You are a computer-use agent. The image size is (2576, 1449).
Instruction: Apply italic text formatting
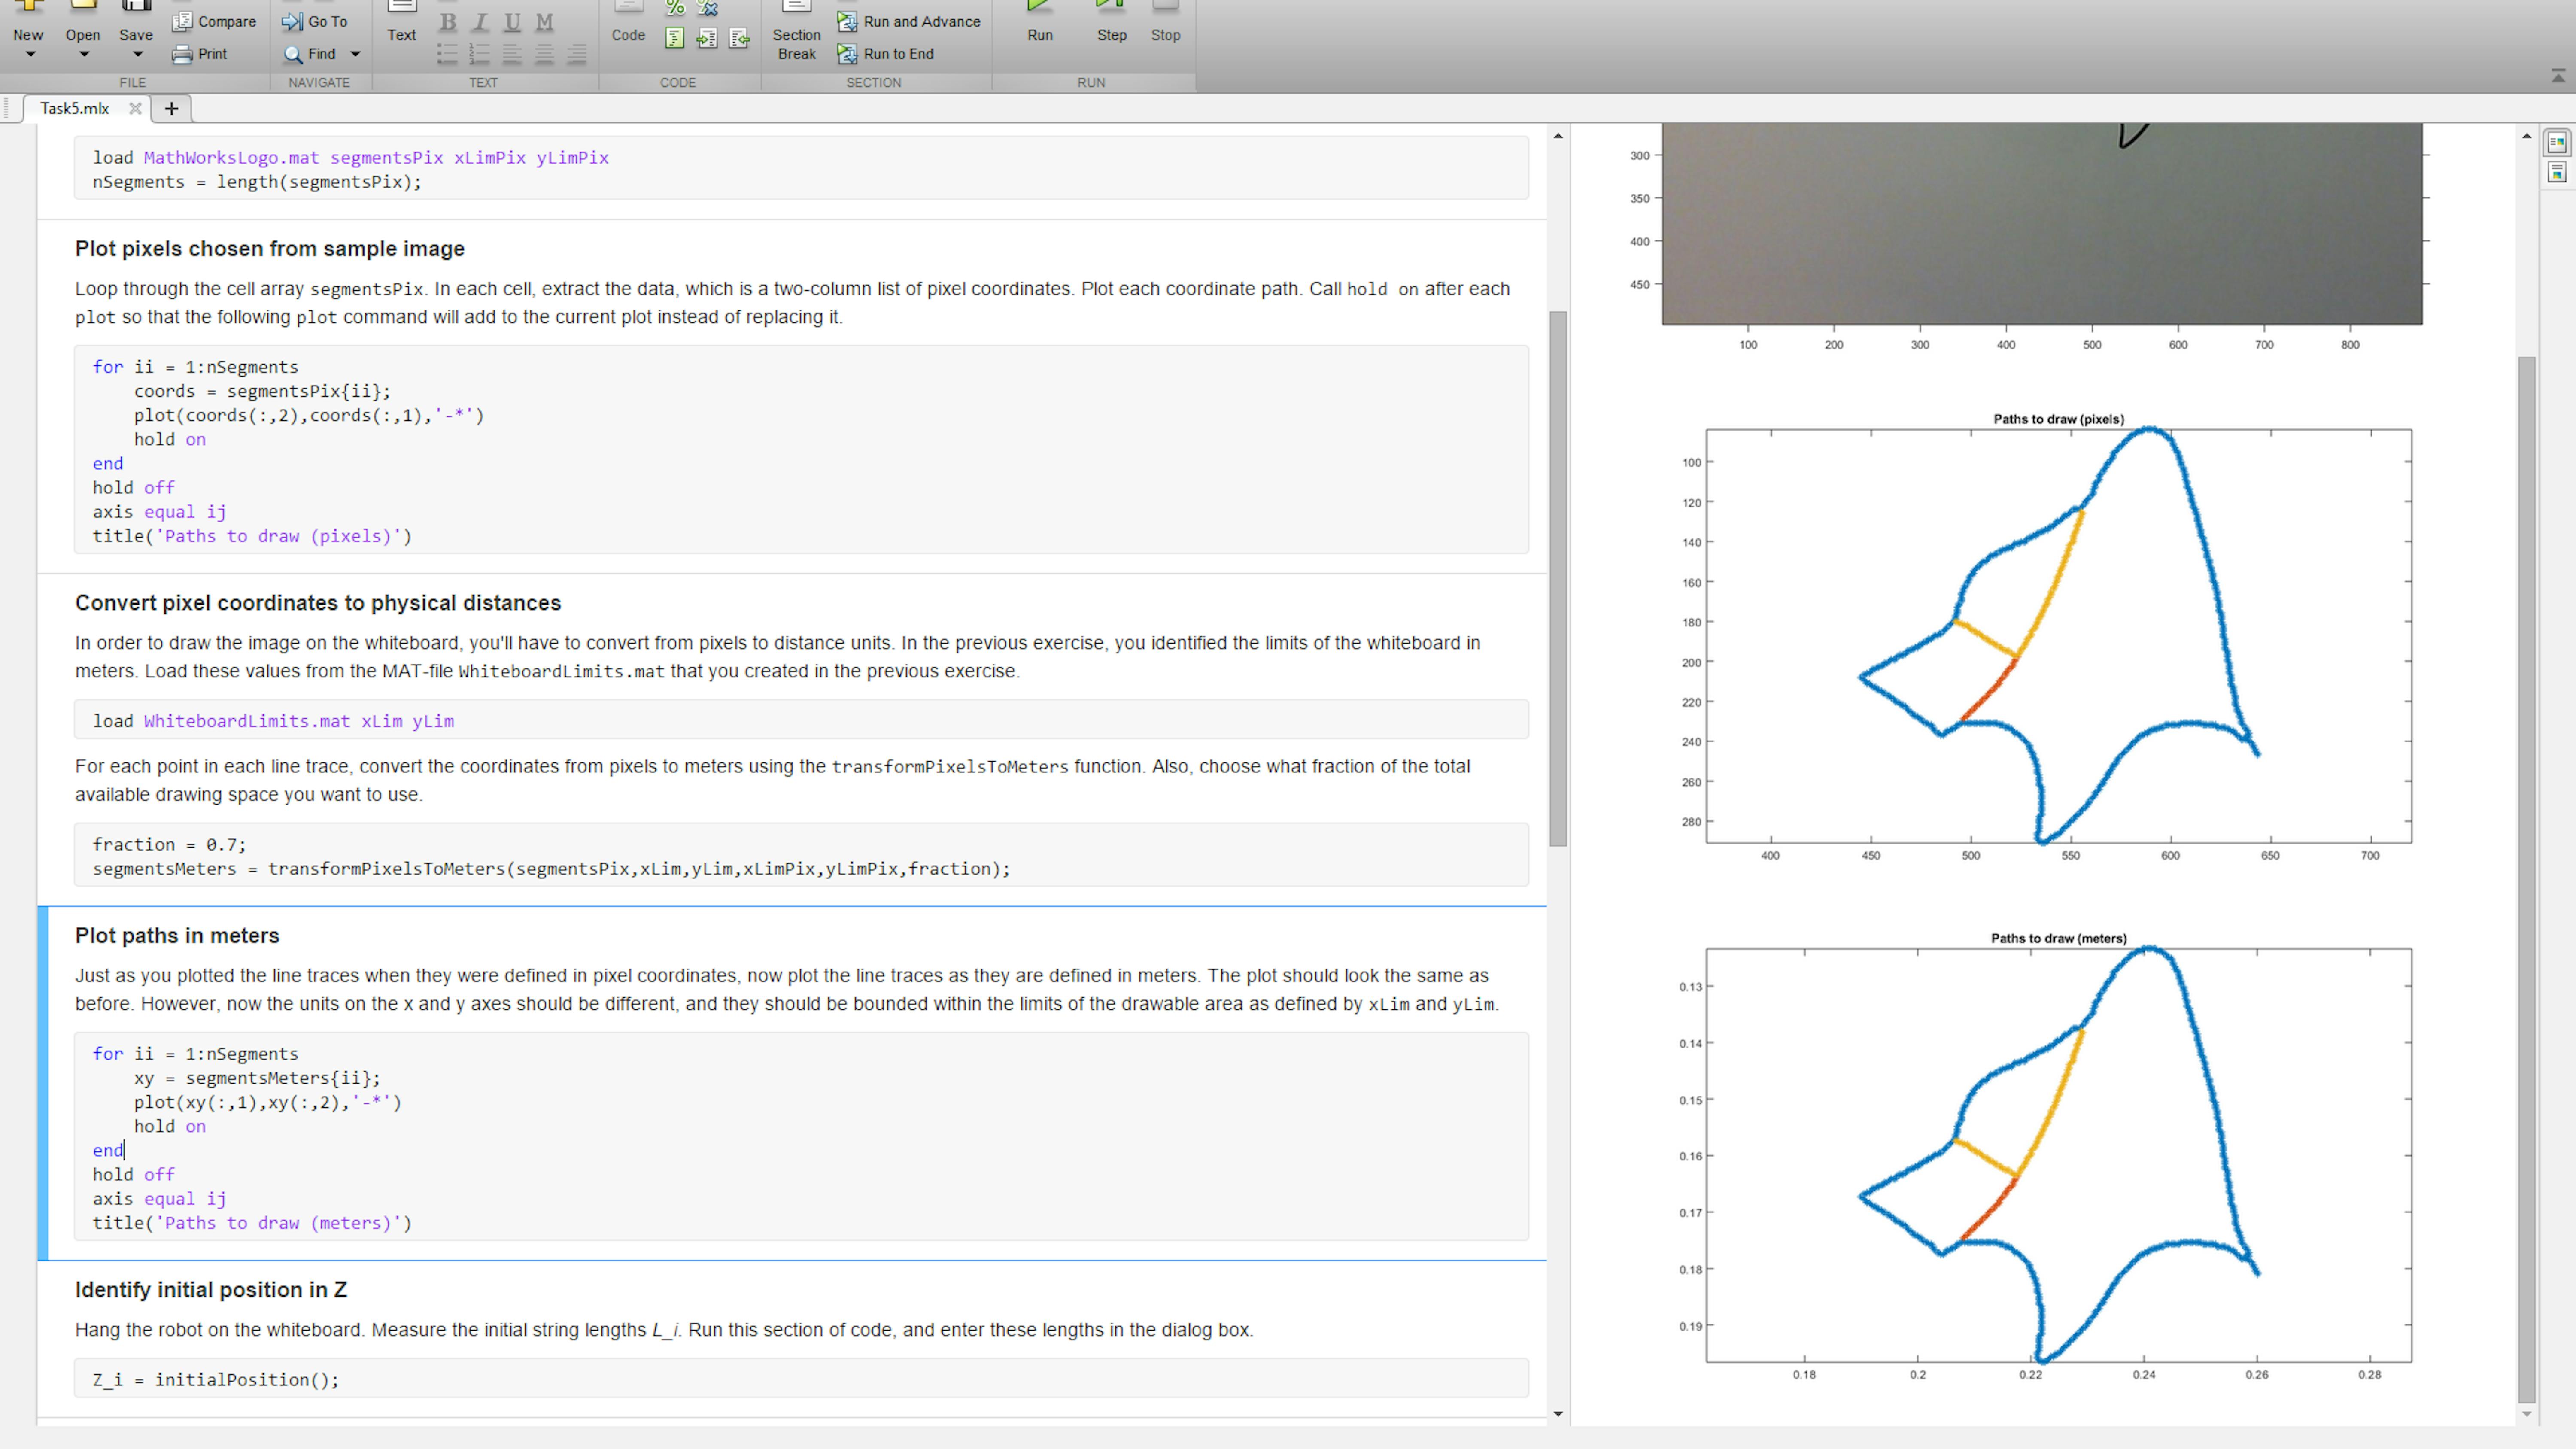click(x=480, y=21)
